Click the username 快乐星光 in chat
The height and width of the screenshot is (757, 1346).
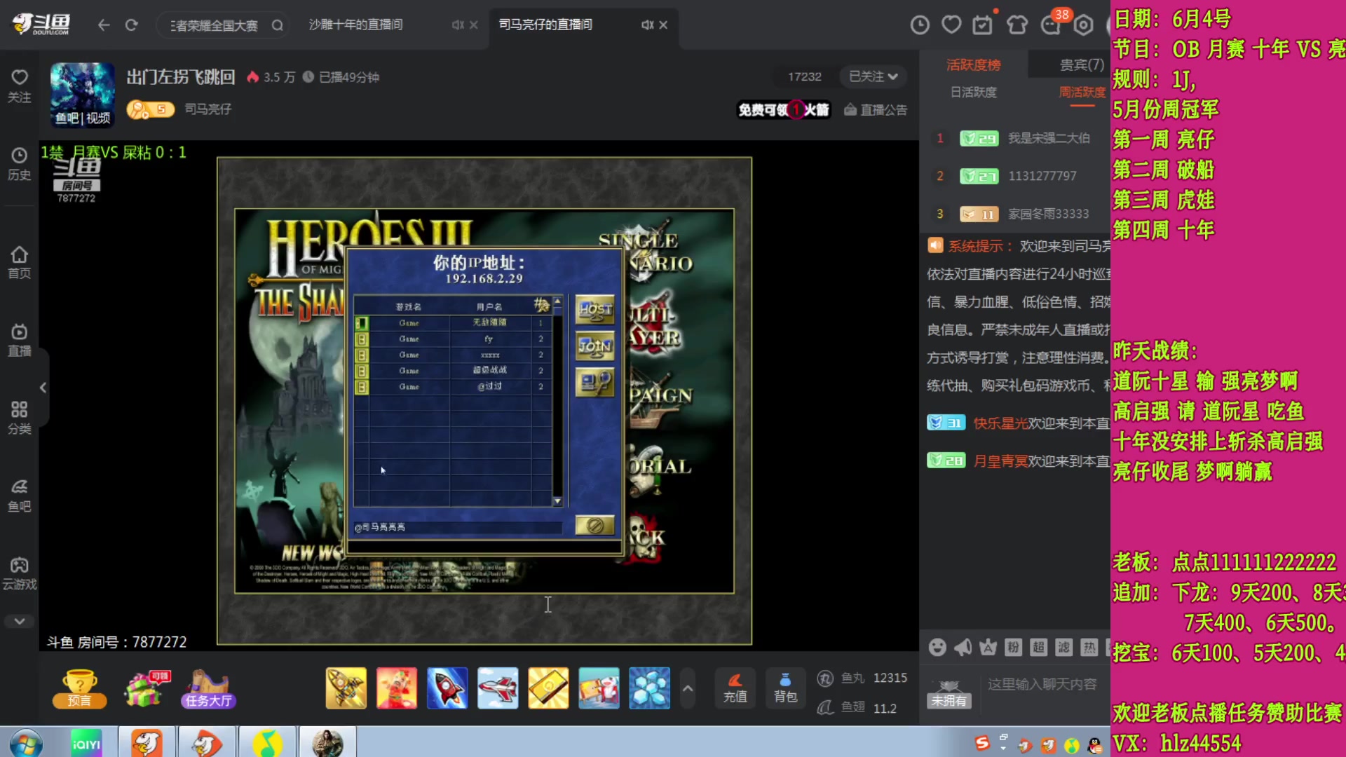pos(1000,423)
